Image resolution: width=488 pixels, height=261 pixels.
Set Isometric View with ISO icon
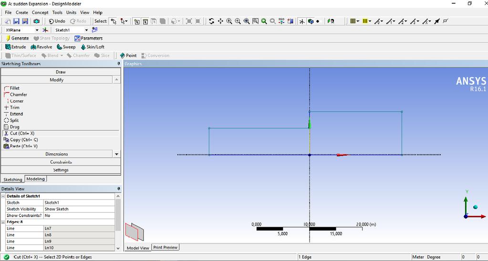tap(281, 21)
